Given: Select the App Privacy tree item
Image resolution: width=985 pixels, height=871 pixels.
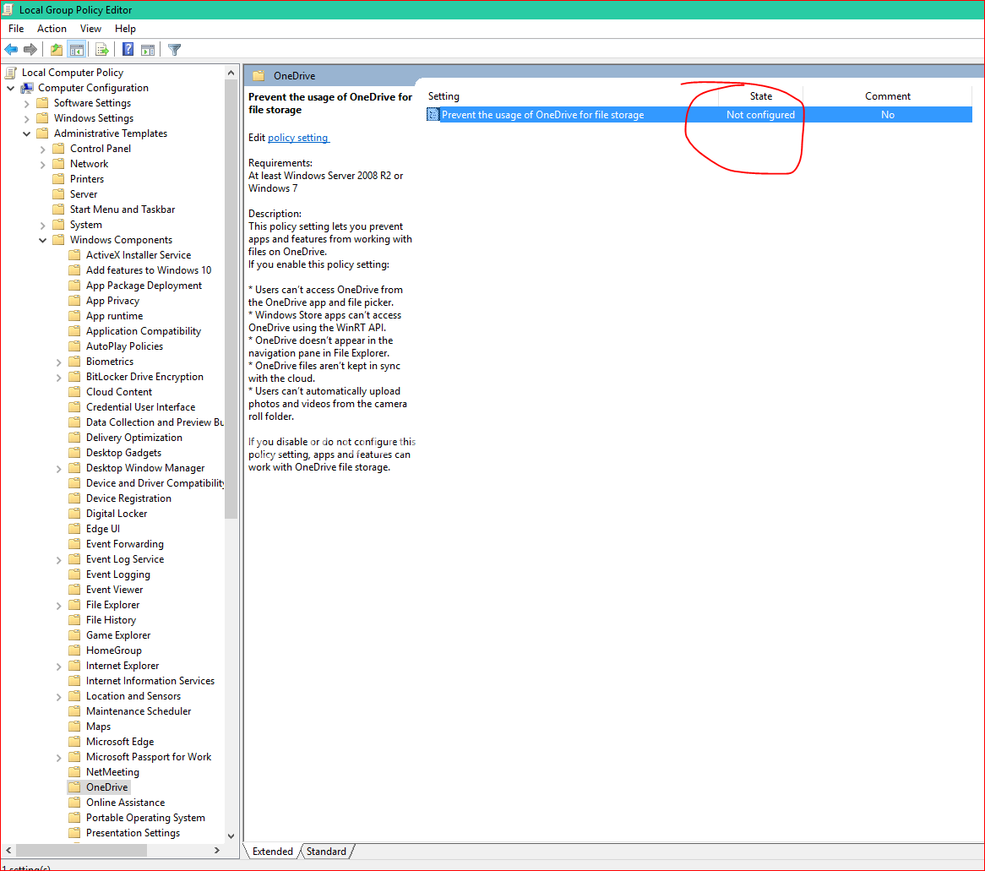Looking at the screenshot, I should 112,301.
